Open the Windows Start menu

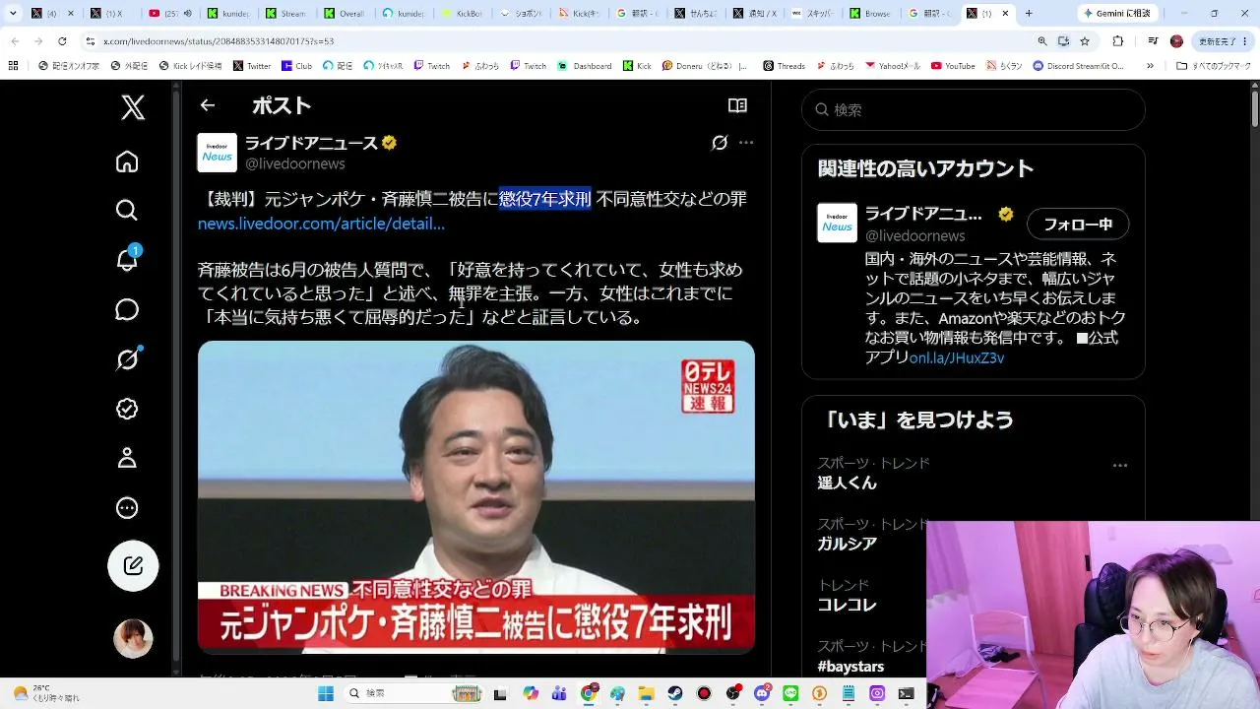pos(326,693)
